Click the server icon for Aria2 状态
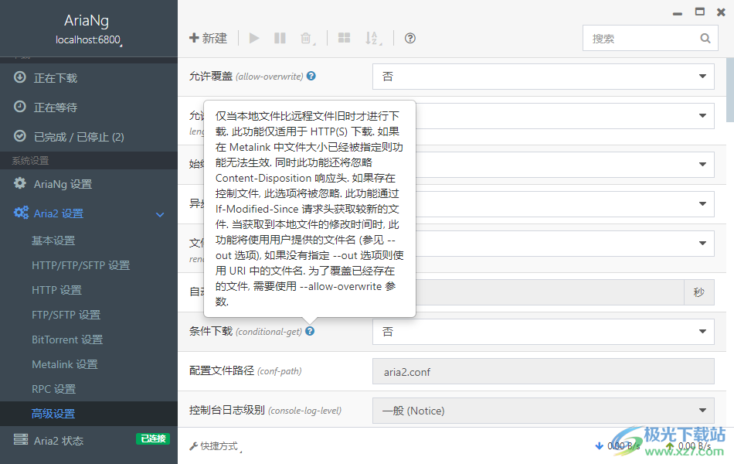This screenshot has width=734, height=464. pos(21,439)
